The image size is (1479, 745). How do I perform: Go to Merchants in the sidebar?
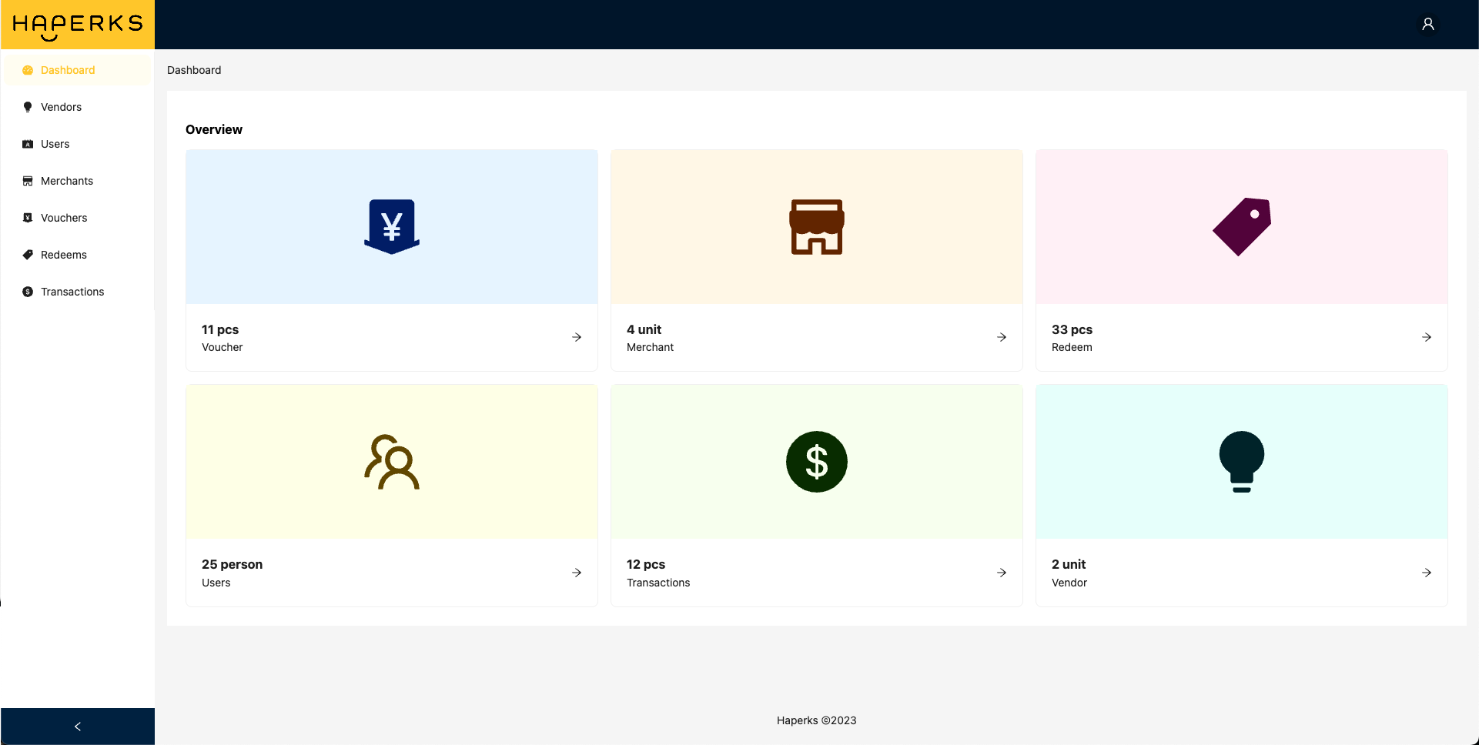point(66,181)
